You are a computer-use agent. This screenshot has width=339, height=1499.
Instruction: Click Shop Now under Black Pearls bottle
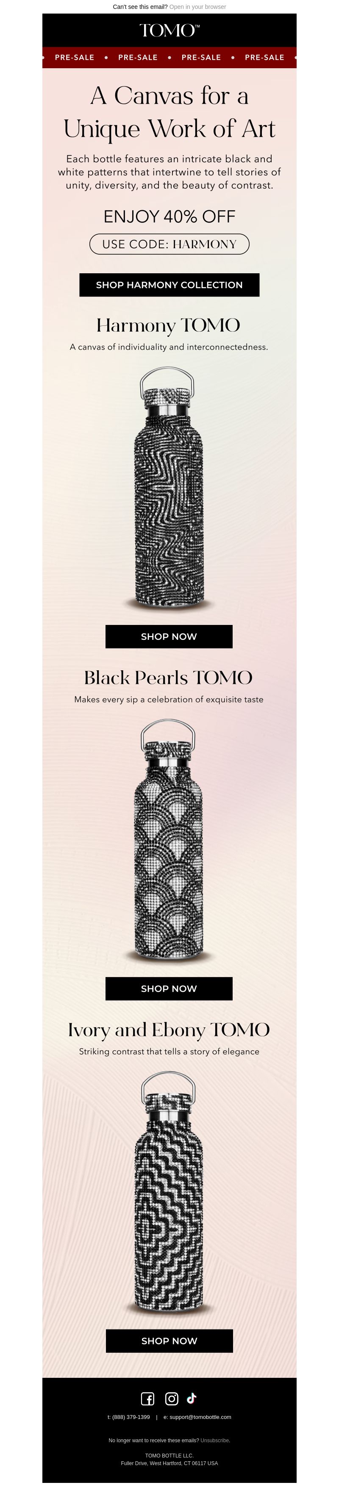(169, 988)
